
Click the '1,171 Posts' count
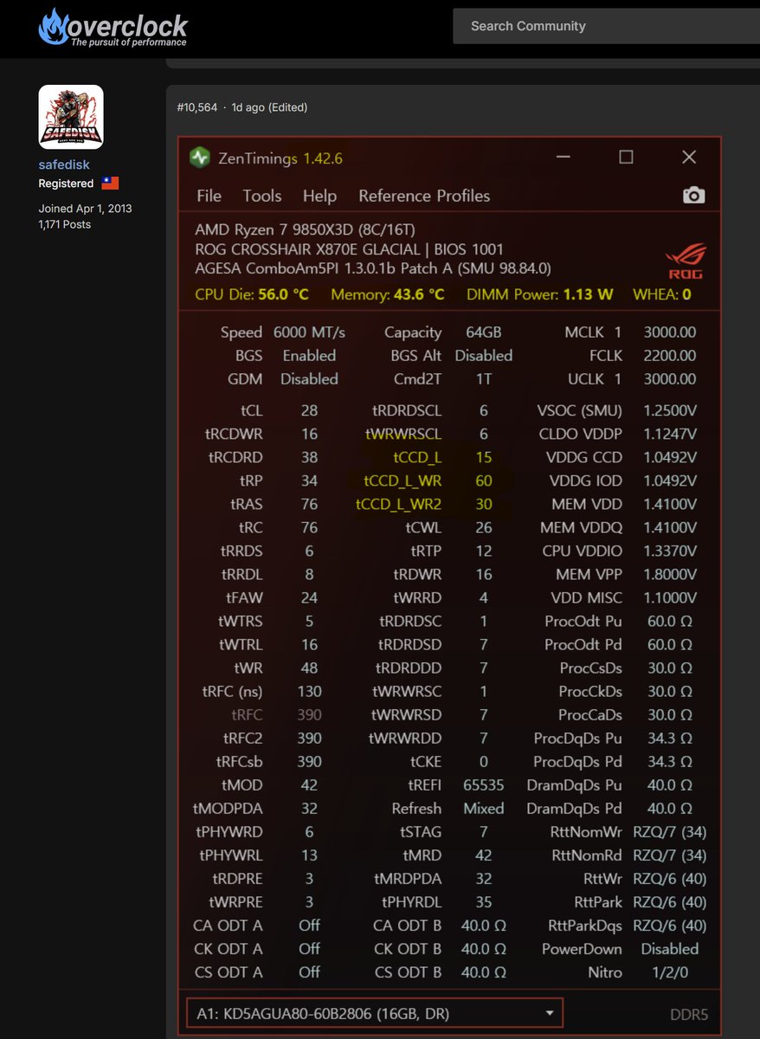pyautogui.click(x=64, y=224)
